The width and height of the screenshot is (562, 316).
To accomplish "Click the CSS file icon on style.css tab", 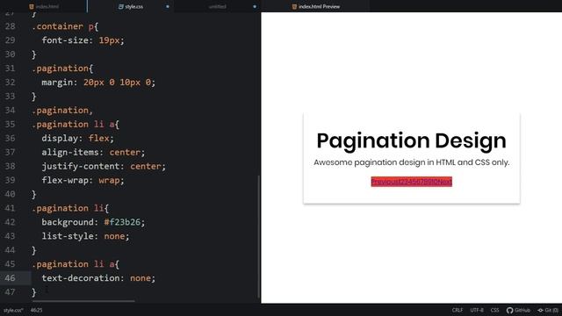I will click(x=121, y=6).
